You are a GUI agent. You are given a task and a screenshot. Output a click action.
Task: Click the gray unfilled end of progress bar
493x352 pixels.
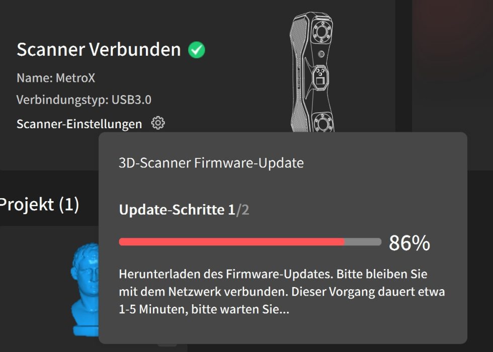click(363, 242)
